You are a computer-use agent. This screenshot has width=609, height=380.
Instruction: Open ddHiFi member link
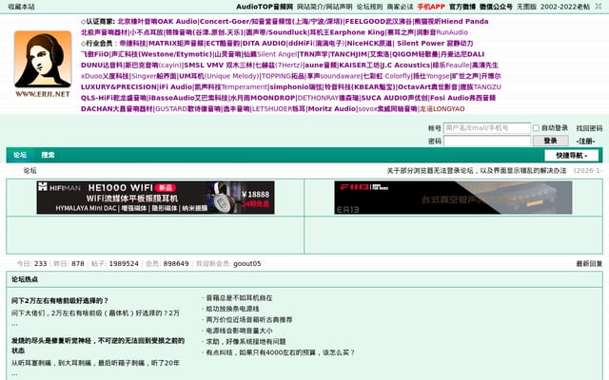click(316, 43)
